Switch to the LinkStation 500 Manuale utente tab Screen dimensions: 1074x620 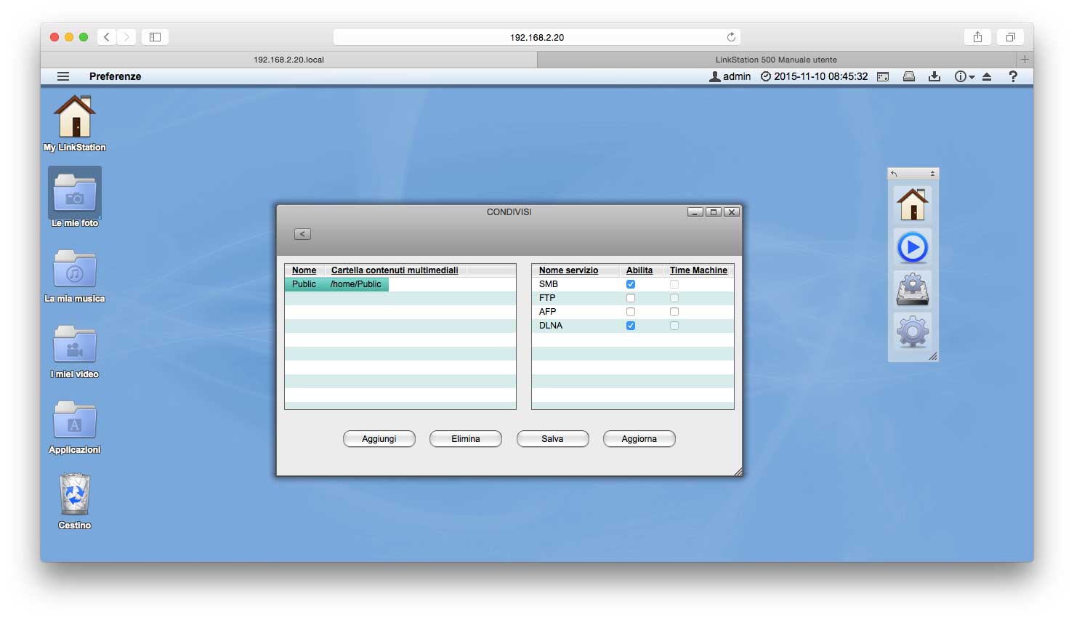tap(776, 60)
